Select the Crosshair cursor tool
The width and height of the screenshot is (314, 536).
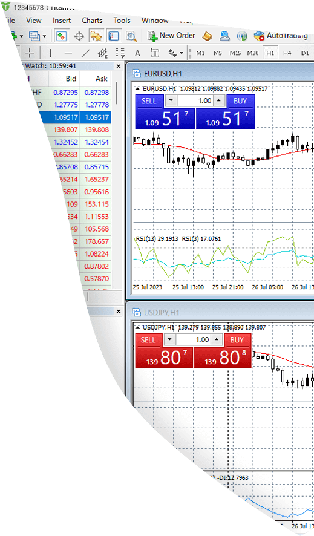coord(30,53)
